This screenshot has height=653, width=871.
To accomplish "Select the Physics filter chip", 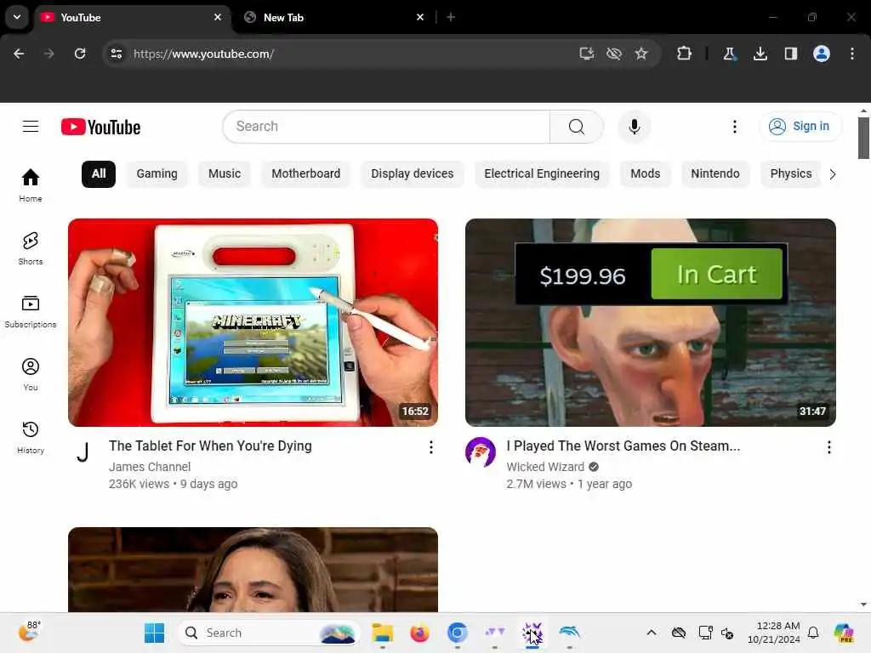I will [x=790, y=173].
